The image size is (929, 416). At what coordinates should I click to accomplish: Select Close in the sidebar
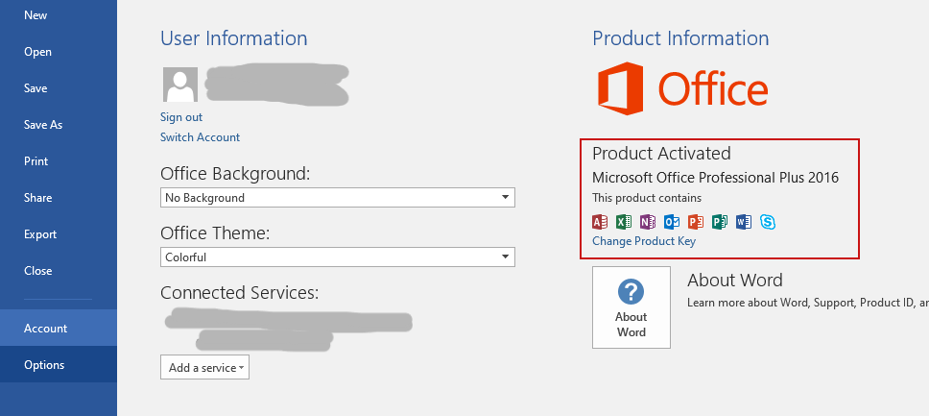(x=59, y=271)
